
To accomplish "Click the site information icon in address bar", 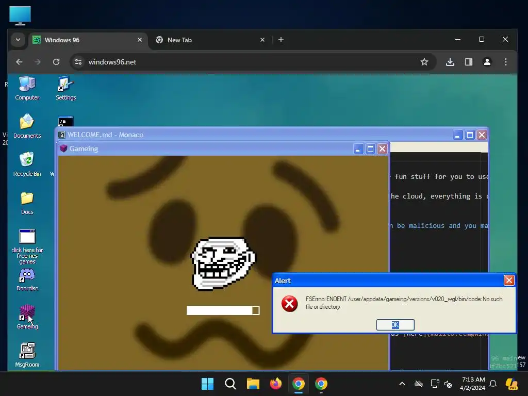I will tap(78, 62).
